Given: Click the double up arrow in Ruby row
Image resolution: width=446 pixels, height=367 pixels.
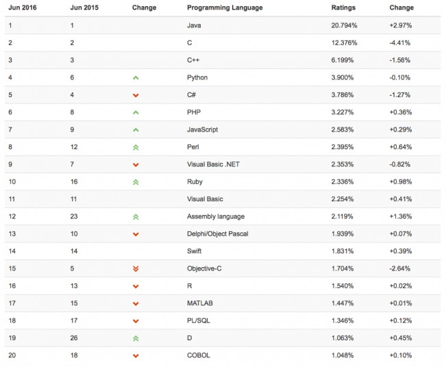Looking at the screenshot, I should pos(136,182).
